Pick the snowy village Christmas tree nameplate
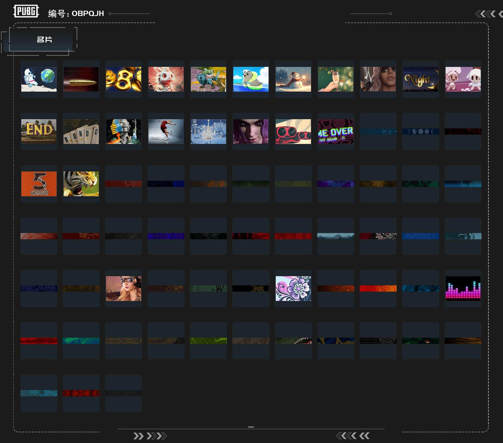503x443 pixels. tap(208, 131)
